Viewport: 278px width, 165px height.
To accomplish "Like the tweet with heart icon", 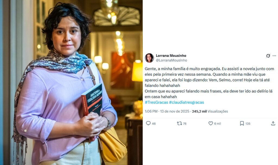I will 211,123.
